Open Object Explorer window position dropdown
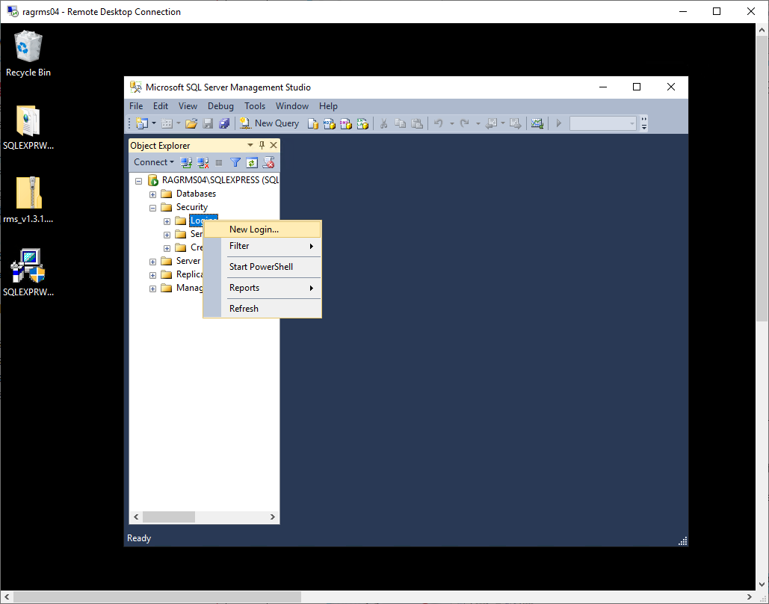 [250, 145]
